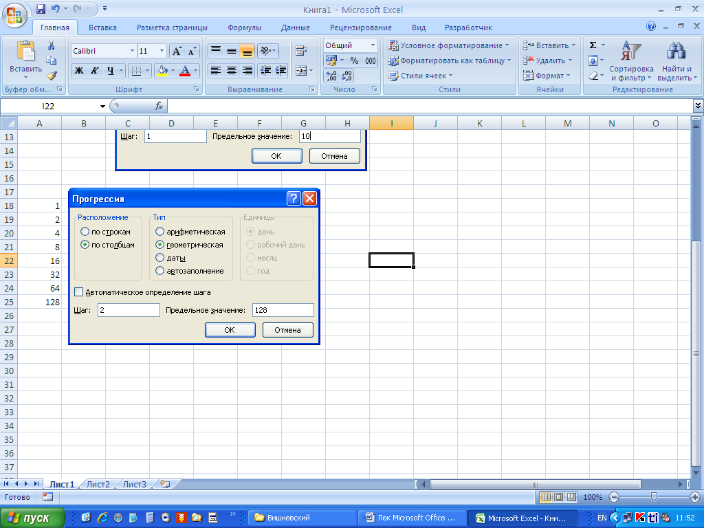Insert function with fx button
This screenshot has height=528, width=704.
(x=159, y=106)
